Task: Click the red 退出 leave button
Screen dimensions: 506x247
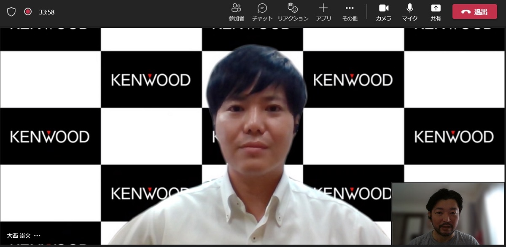Action: 475,12
